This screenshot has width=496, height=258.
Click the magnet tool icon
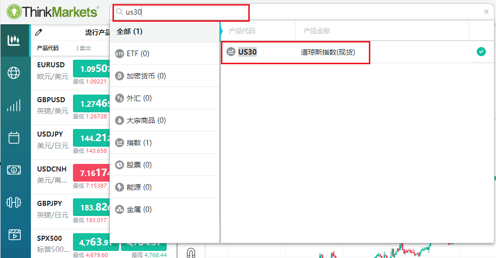tap(191, 252)
